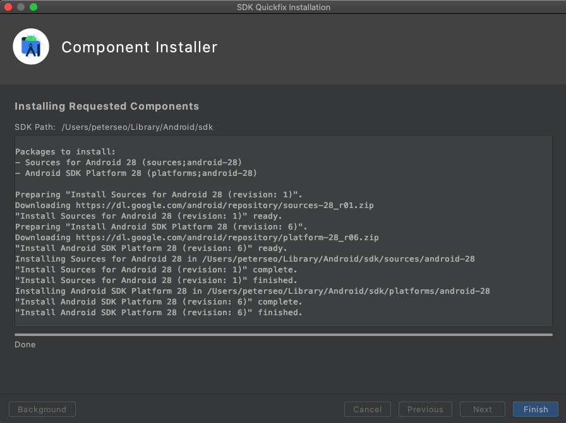Click 'Install Android SDK Platform 28' finished line
This screenshot has width=566, height=423.
(159, 313)
